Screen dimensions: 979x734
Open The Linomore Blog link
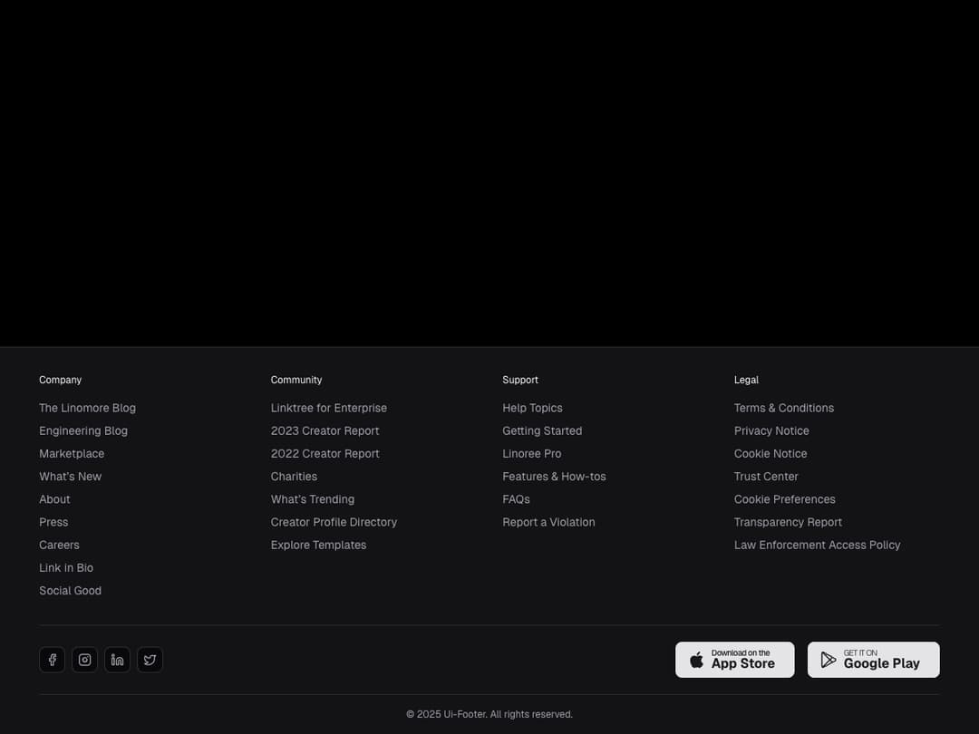point(87,408)
